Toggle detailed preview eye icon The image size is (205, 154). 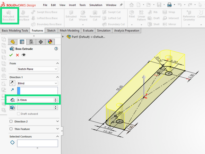24,55
